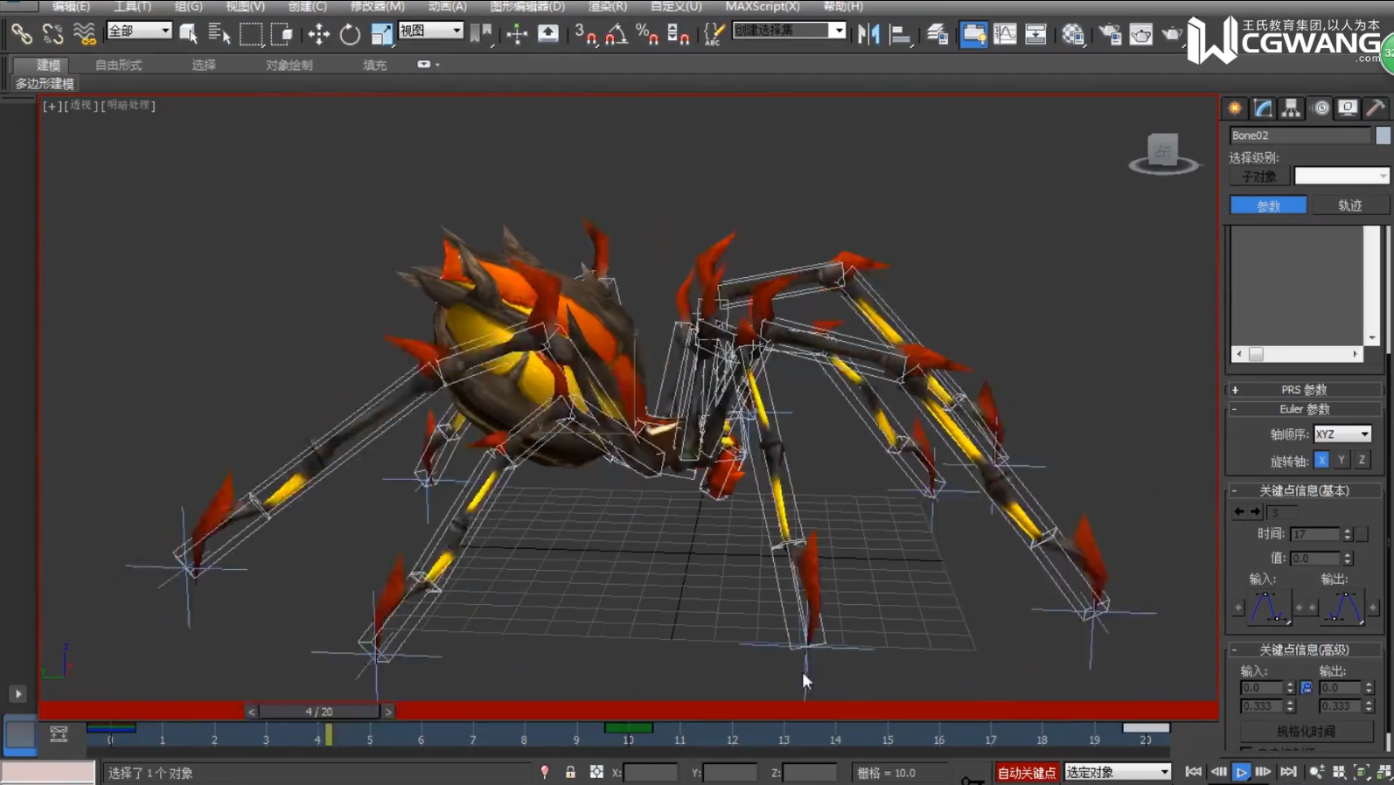
Task: Open the Material Editor sphere icon
Action: [1073, 34]
